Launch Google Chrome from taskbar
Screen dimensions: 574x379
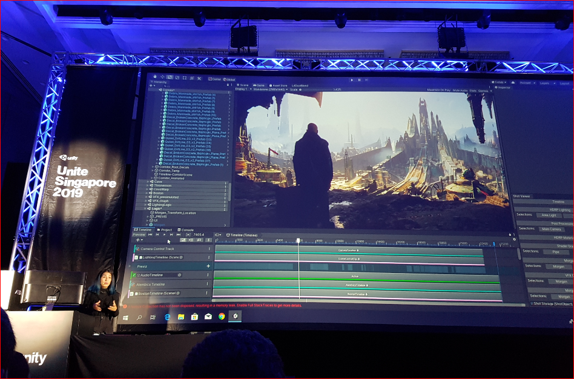(222, 317)
